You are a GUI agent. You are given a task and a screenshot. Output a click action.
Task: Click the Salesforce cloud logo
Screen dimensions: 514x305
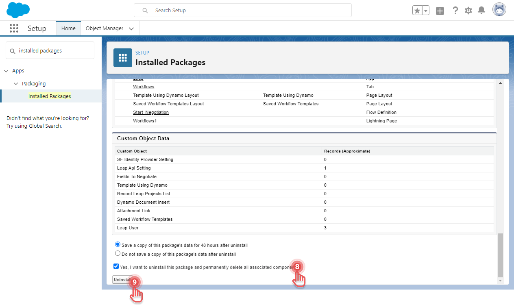18,10
